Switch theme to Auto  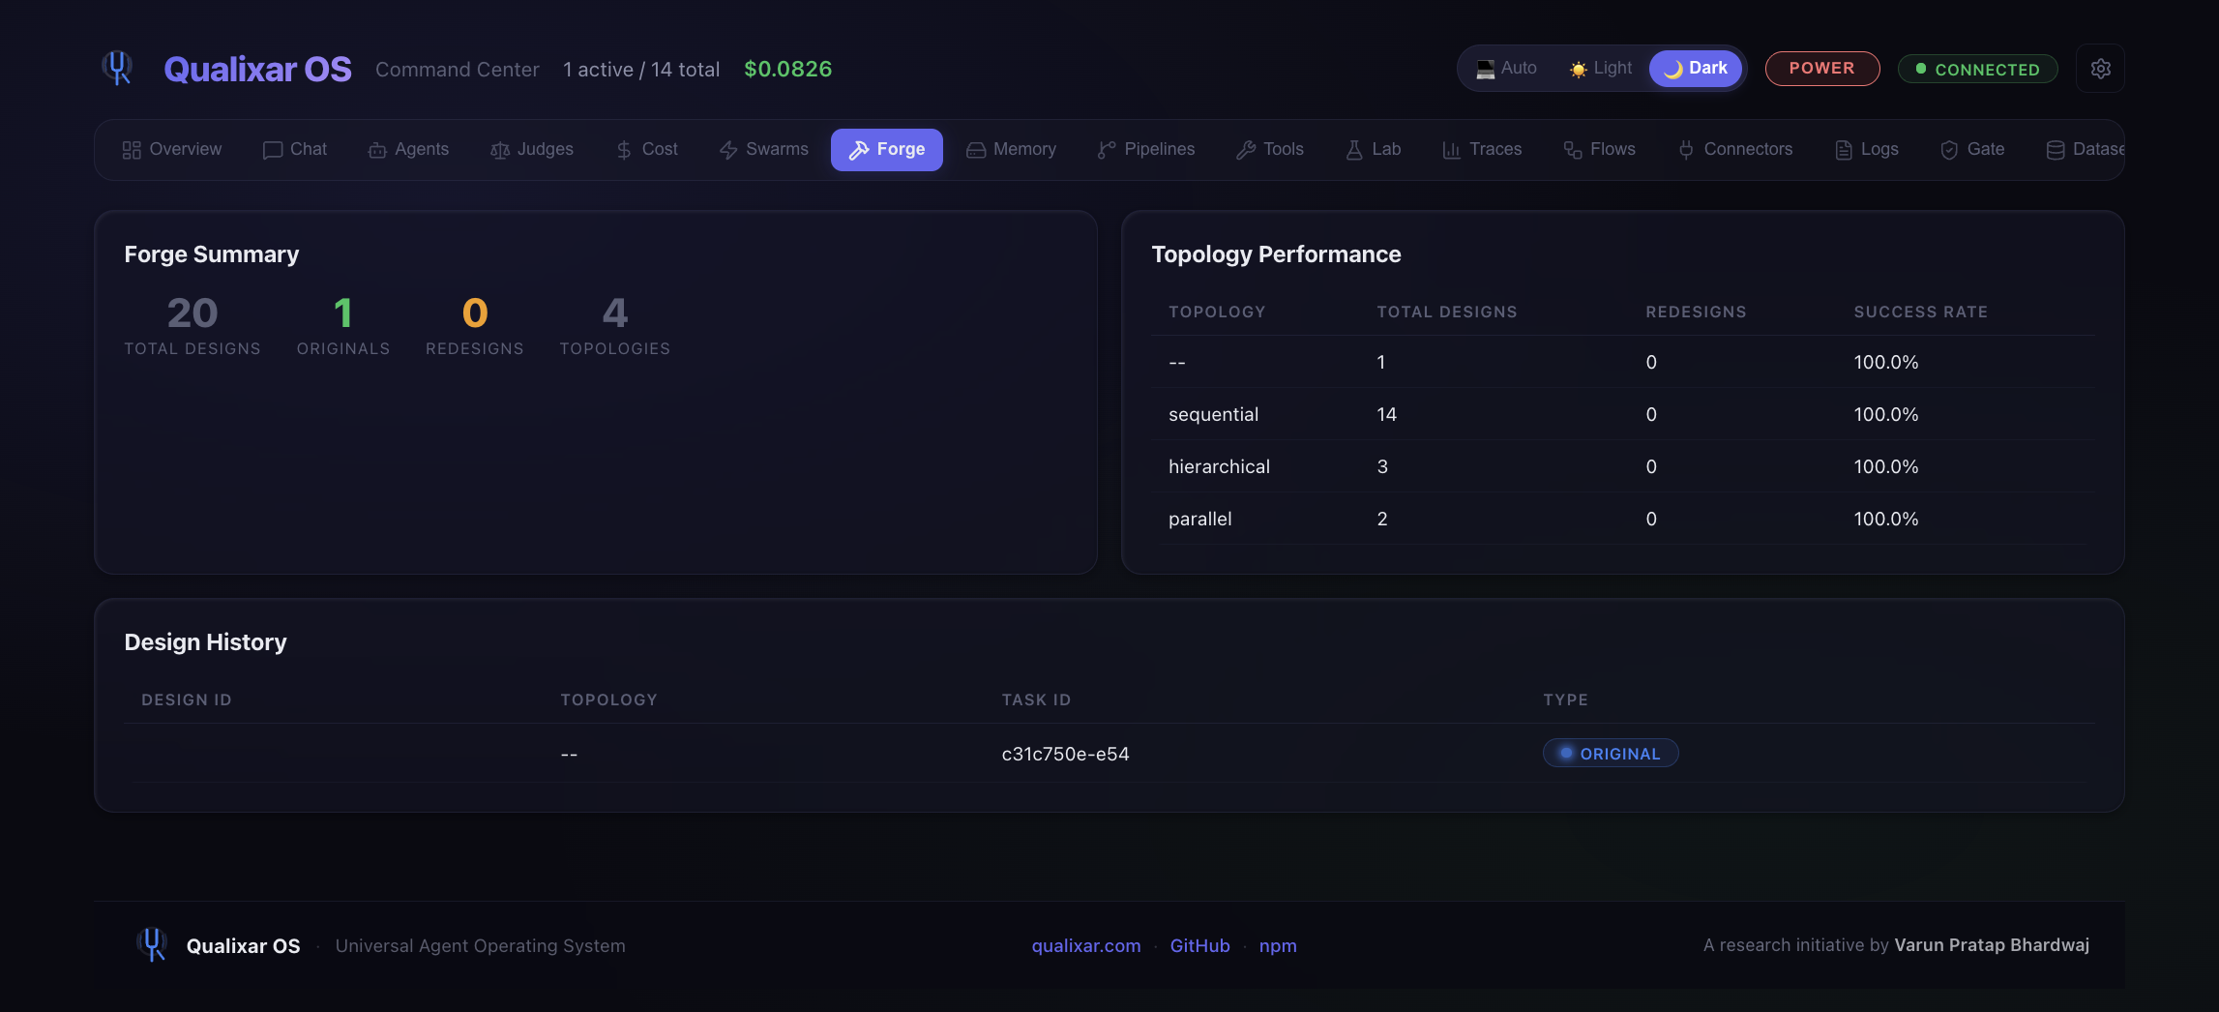tap(1506, 69)
